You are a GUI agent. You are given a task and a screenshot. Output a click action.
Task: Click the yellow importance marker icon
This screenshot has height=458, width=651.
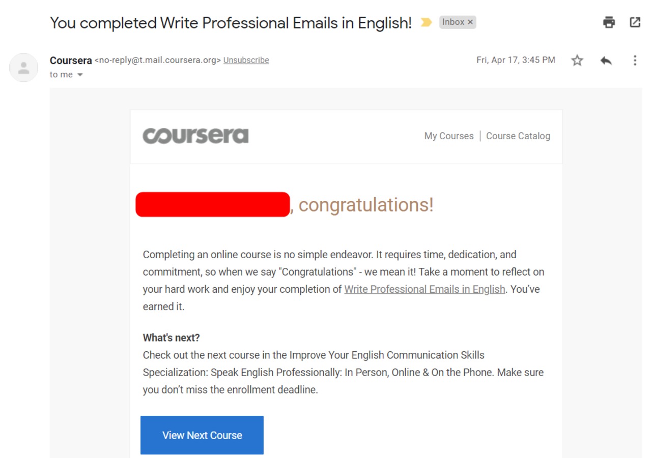[426, 22]
